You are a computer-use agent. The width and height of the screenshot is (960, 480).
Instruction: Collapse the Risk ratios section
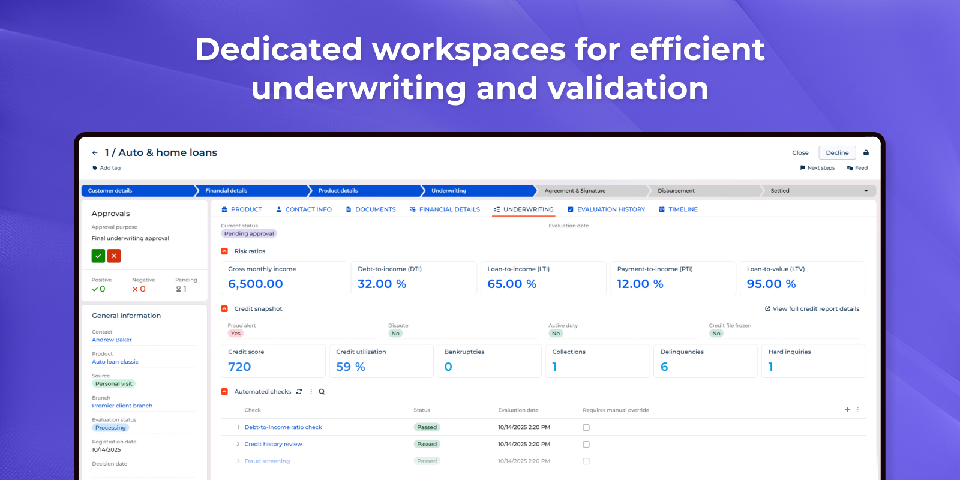[x=224, y=251]
